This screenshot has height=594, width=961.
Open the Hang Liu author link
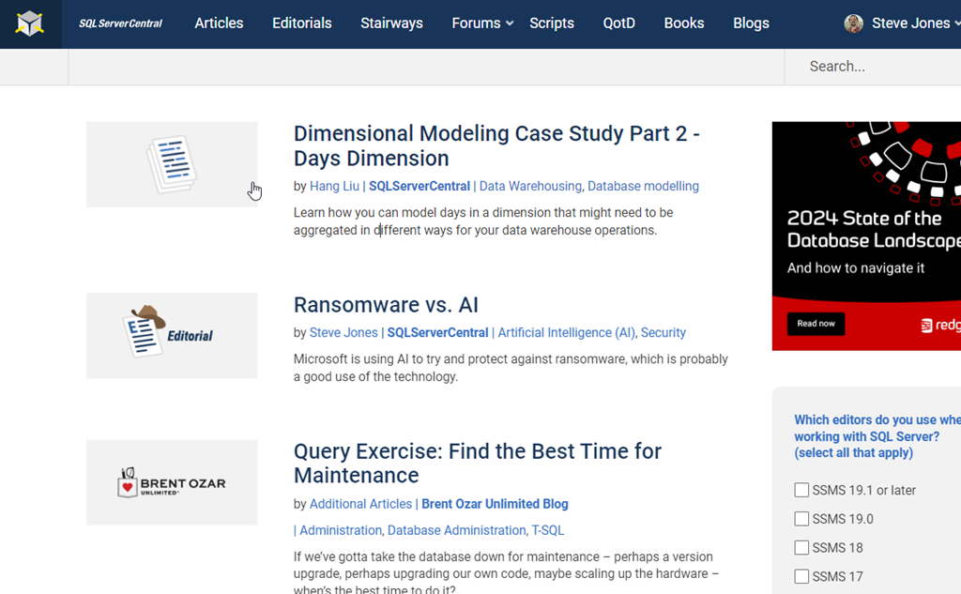coord(334,186)
